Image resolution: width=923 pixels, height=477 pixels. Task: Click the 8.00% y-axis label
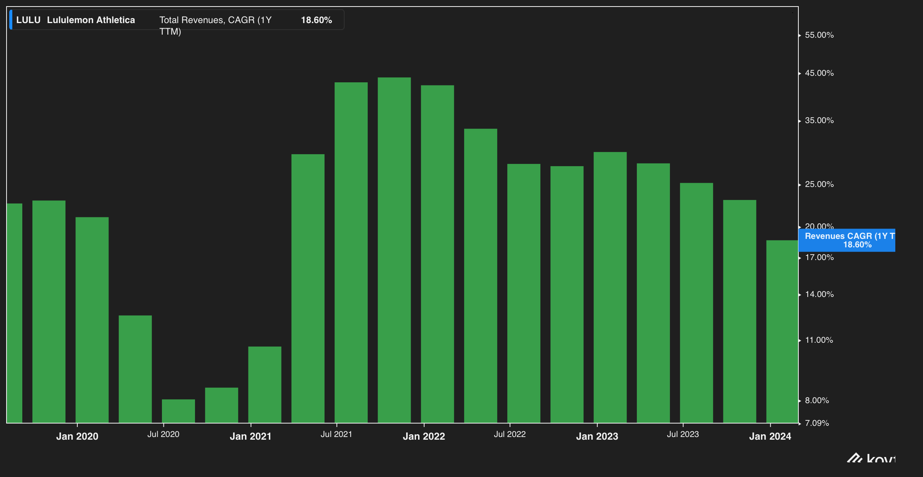coord(817,400)
